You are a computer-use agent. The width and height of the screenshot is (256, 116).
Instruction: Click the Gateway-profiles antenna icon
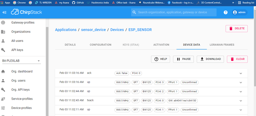point(3,23)
